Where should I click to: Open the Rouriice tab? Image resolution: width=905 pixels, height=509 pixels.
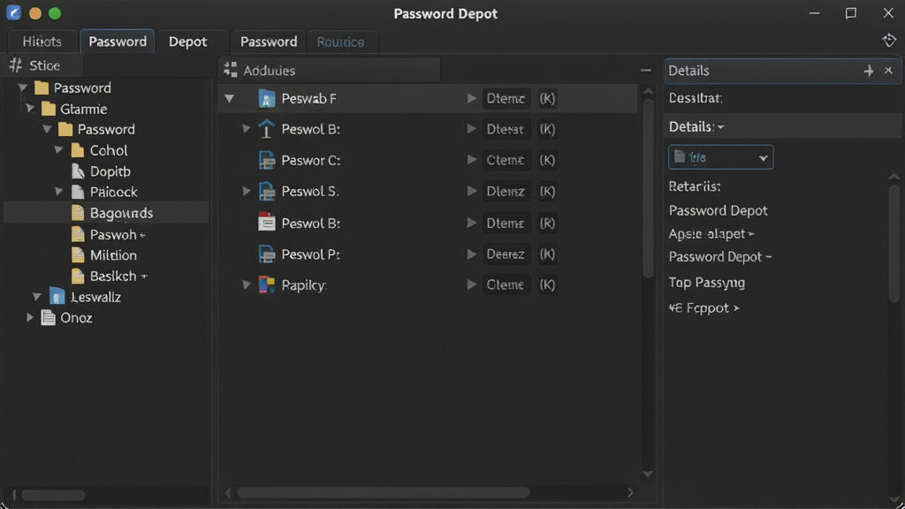click(340, 42)
